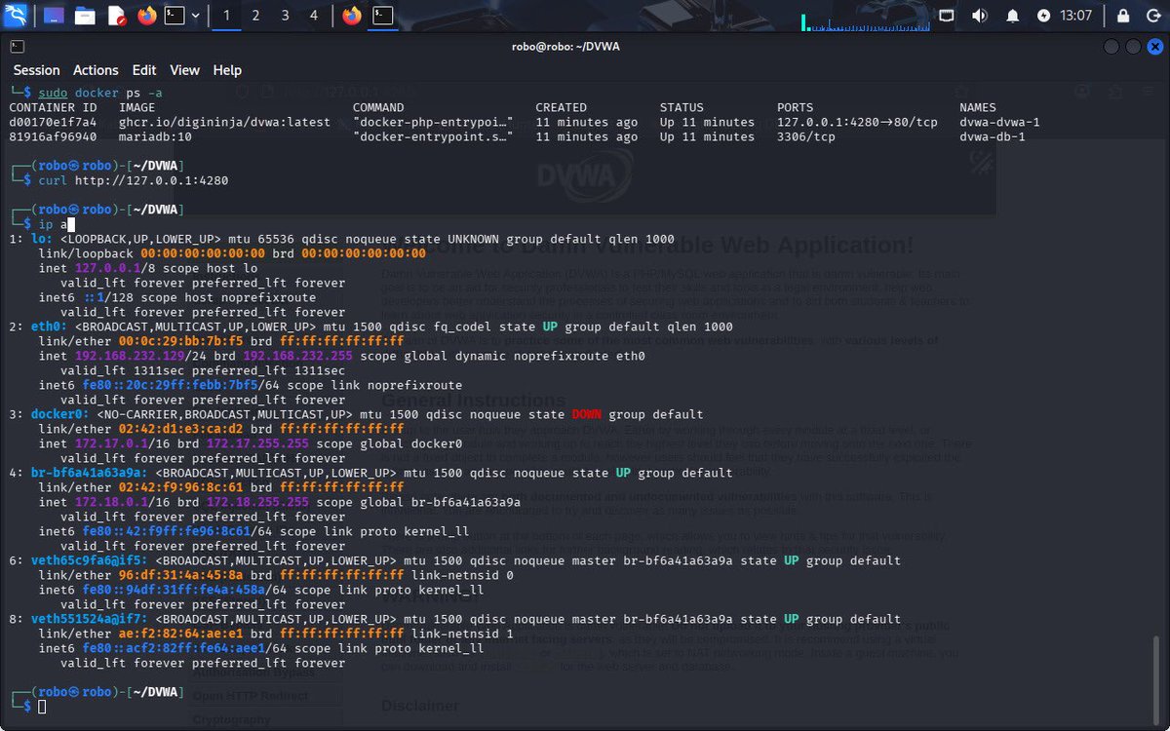
Task: Click the bridge interface name br-bf6a41a63a9a
Action: [86, 473]
